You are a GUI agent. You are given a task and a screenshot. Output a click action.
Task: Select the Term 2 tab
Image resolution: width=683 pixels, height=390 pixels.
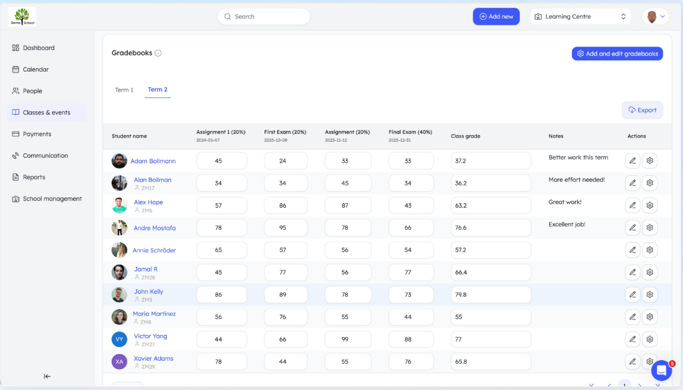(x=157, y=89)
